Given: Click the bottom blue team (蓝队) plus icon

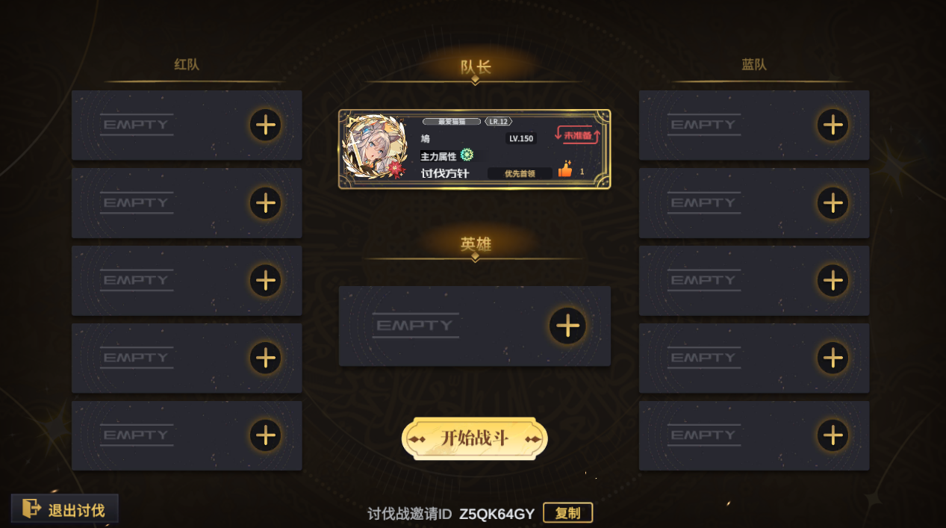Looking at the screenshot, I should point(833,435).
